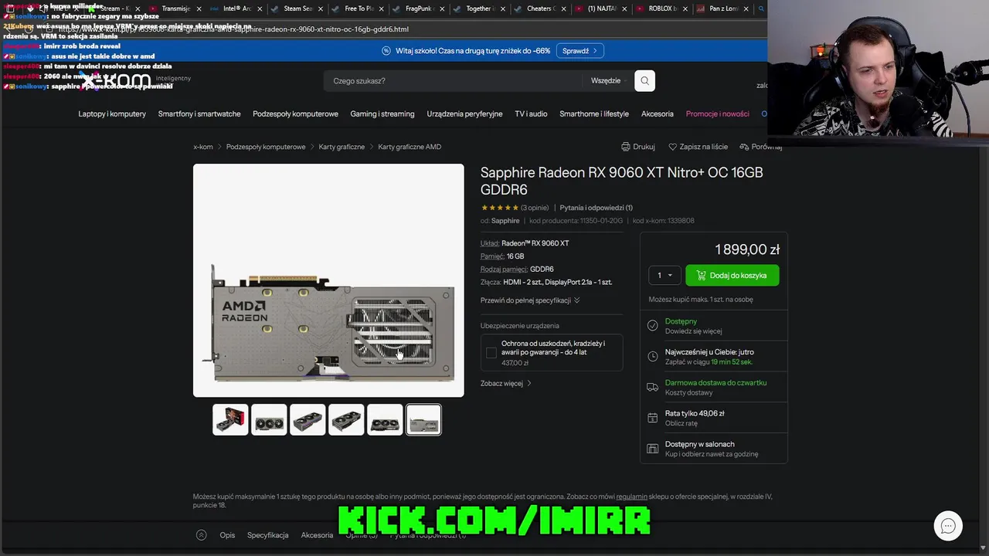Jump to the Specyfikacja section tab
The image size is (989, 556).
(267, 535)
